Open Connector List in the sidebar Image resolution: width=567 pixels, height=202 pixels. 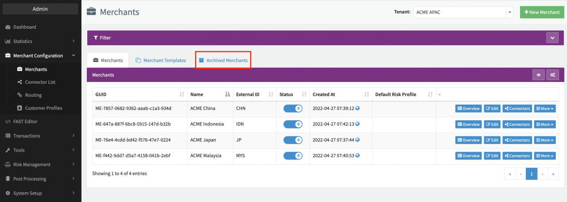coord(40,82)
